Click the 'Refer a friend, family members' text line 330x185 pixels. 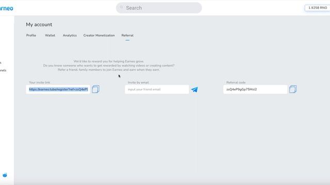pos(109,70)
